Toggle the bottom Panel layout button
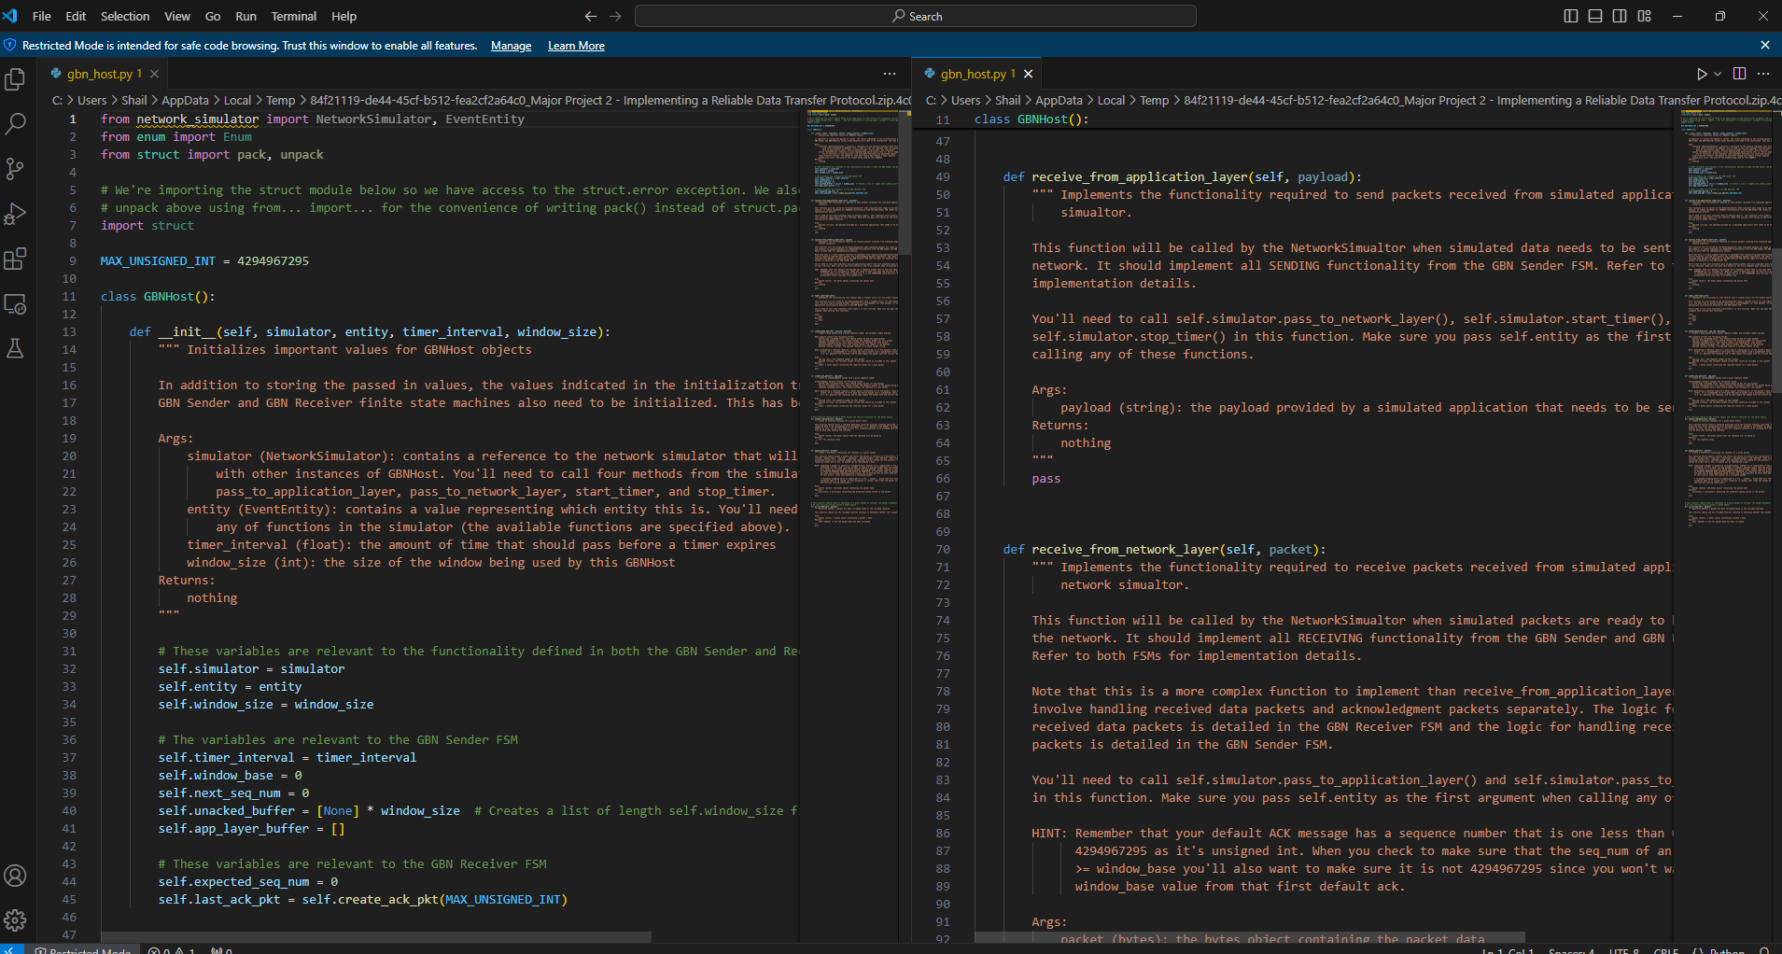 (1595, 16)
